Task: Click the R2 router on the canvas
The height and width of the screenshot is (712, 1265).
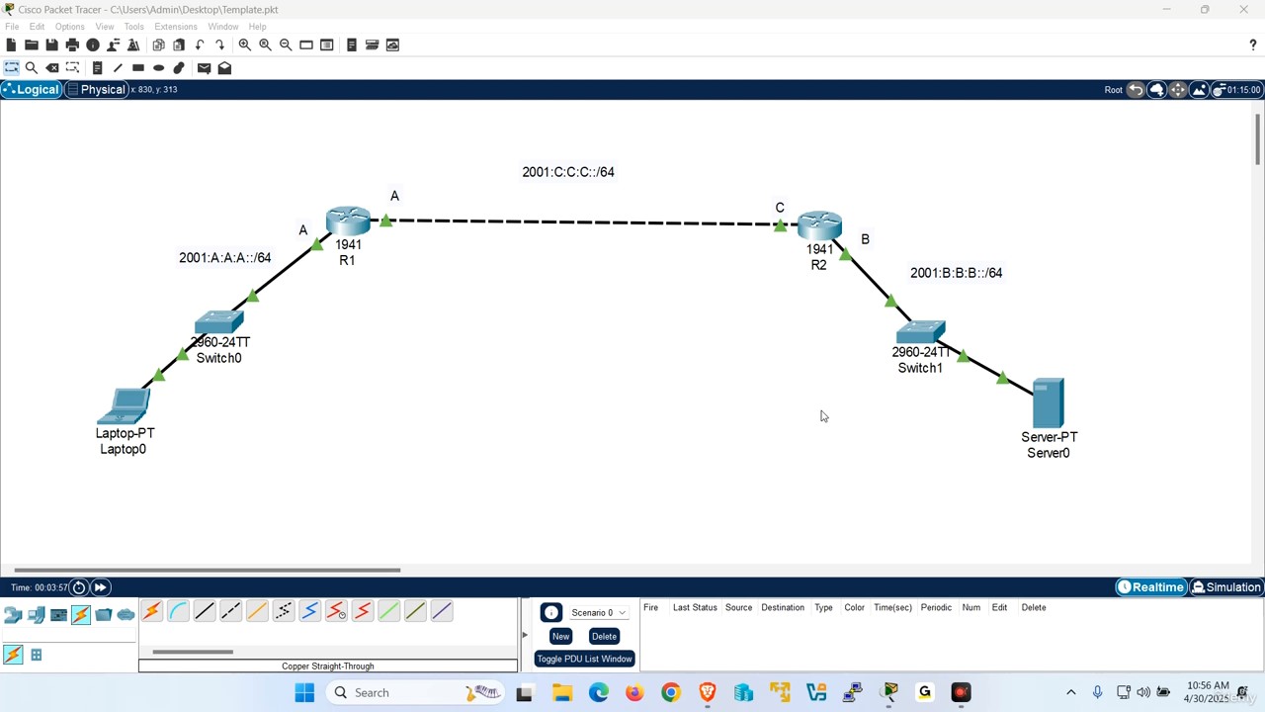Action: point(819,225)
